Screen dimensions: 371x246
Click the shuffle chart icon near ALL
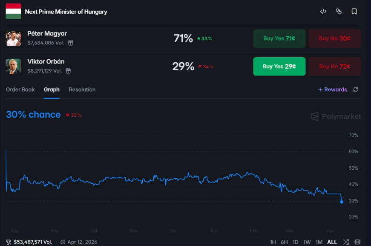point(346,242)
